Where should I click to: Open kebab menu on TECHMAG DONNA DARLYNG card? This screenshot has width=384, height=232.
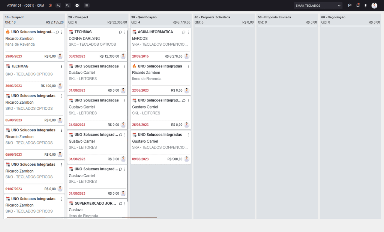(125, 32)
